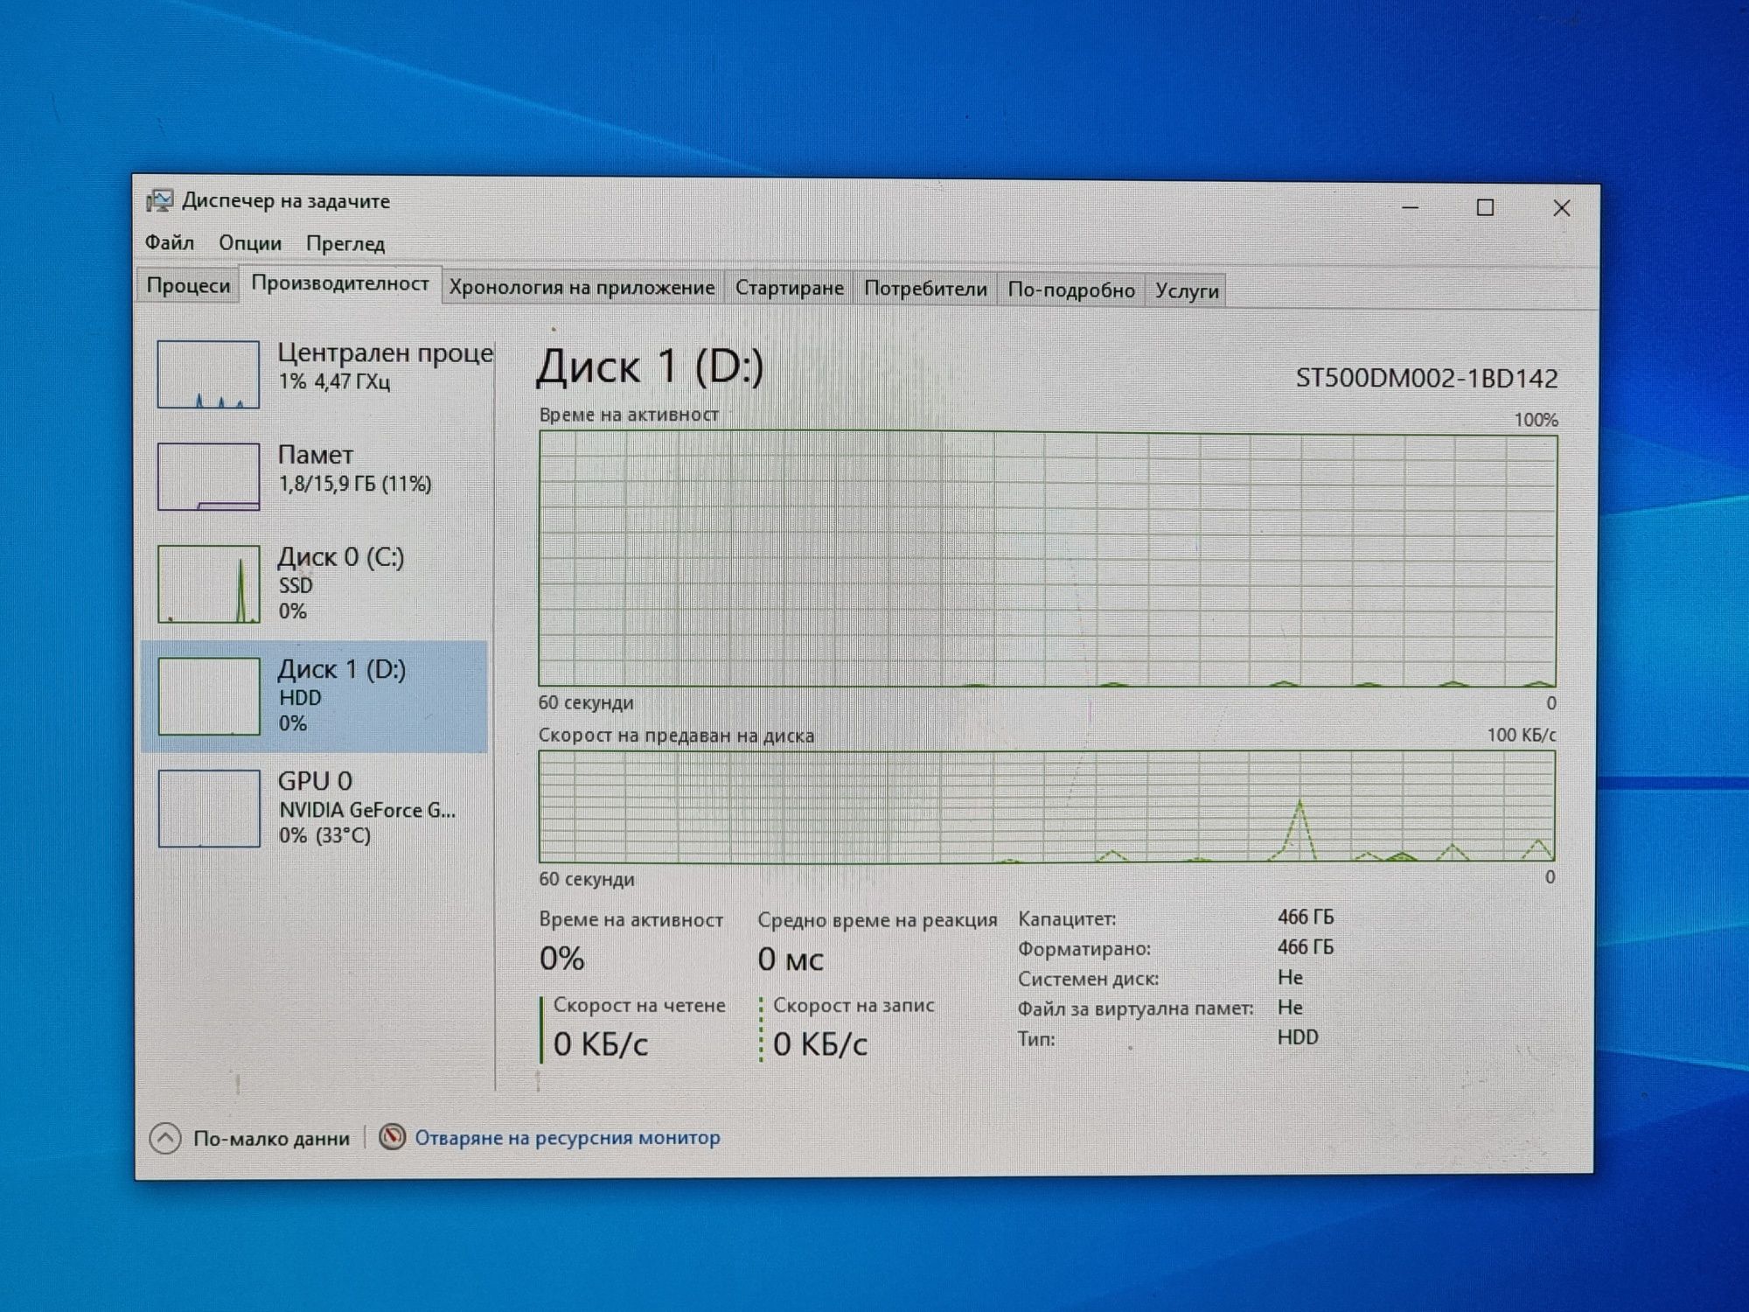The height and width of the screenshot is (1312, 1749).
Task: Select the Памет mini graph thumbnail
Action: pos(208,477)
